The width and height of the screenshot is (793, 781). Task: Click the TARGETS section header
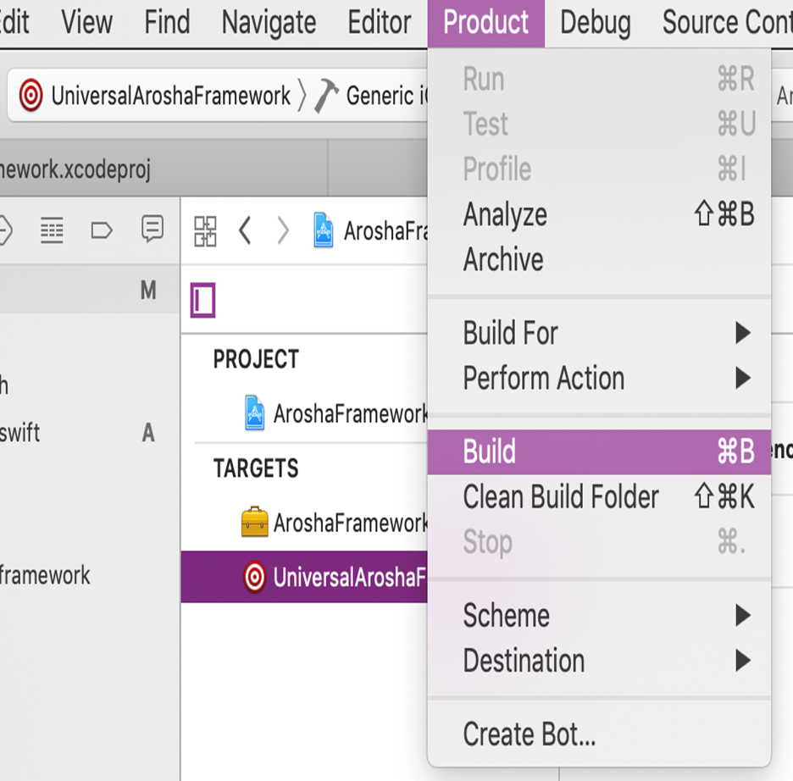tap(256, 468)
